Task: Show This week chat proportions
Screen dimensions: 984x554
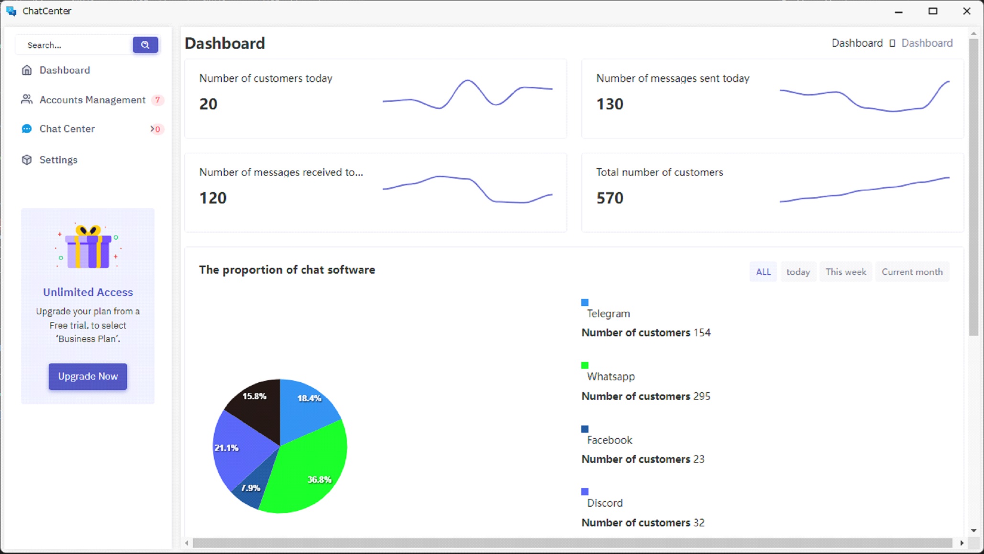Action: 845,272
